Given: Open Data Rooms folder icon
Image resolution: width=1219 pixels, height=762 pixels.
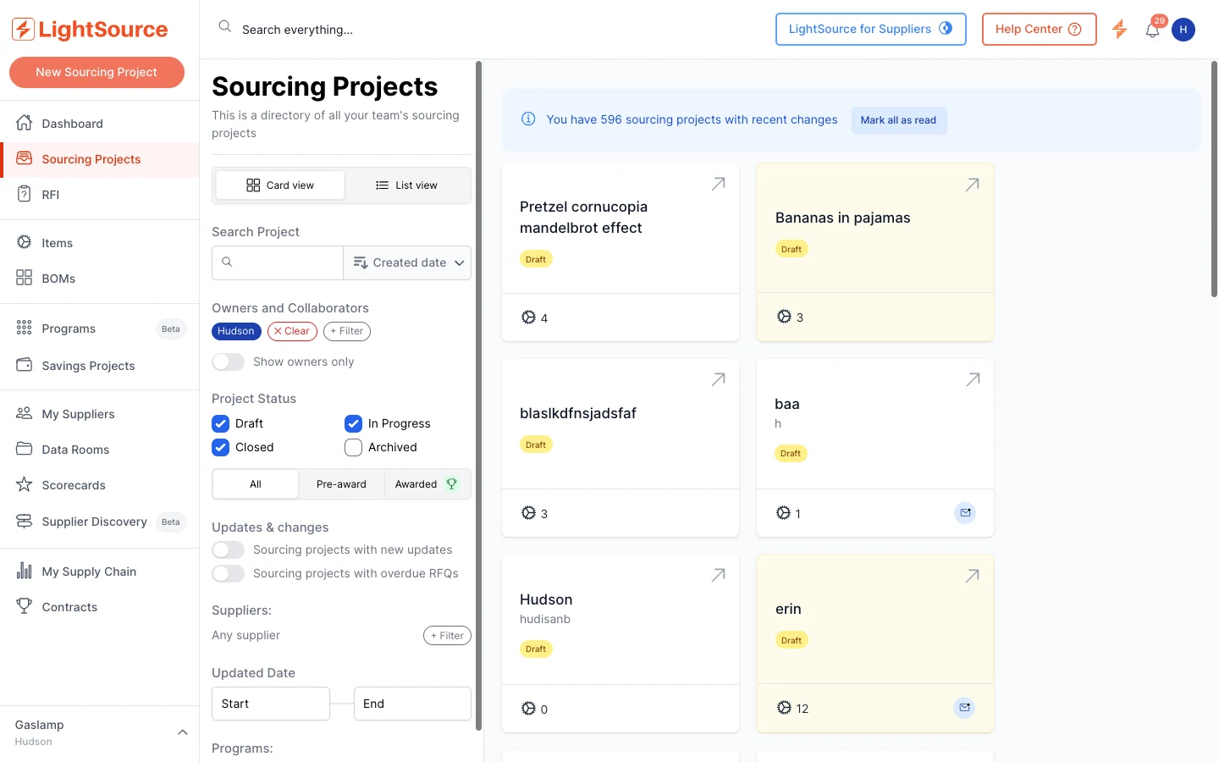Looking at the screenshot, I should click(25, 449).
